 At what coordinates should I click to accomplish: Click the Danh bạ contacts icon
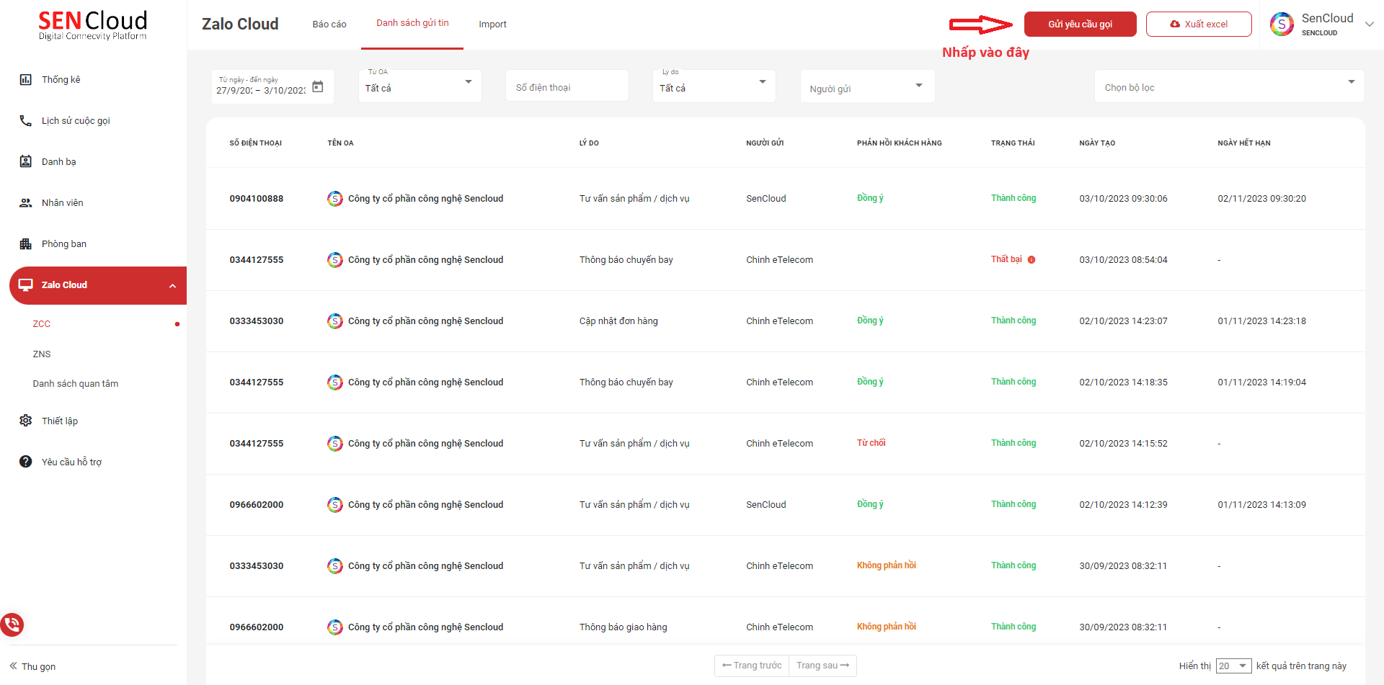[x=26, y=162]
